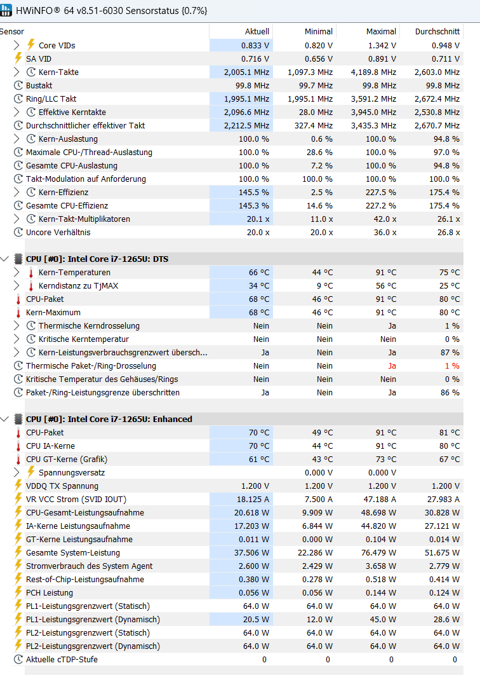
Task: Select the PL2-Leistungsgrenzwert (Statisch) row
Action: pos(238,632)
